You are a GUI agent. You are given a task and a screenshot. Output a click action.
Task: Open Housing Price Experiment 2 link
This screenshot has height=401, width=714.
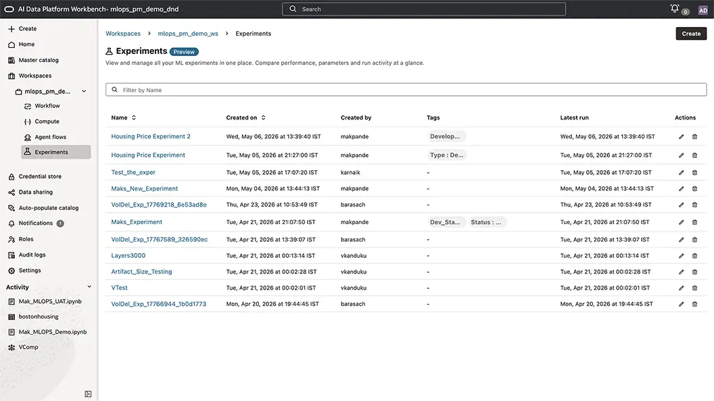[x=151, y=136]
